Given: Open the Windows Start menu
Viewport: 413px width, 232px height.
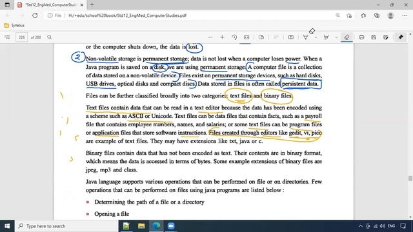Looking at the screenshot, I should click(x=7, y=226).
